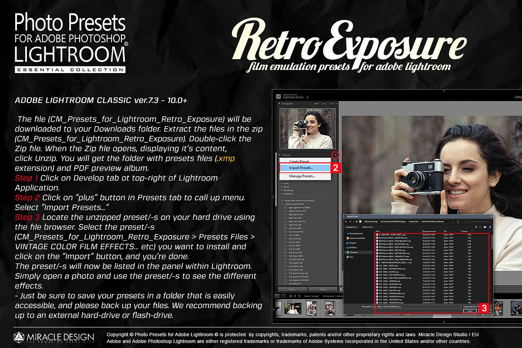Click the Paste button below presets
The height and width of the screenshot is (348, 522).
(x=323, y=289)
